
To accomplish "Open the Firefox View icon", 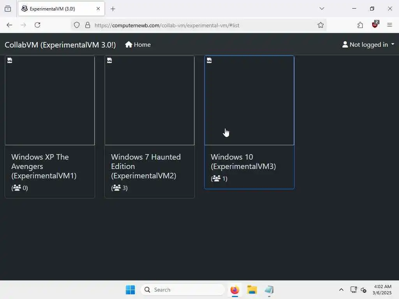I will pyautogui.click(x=8, y=9).
